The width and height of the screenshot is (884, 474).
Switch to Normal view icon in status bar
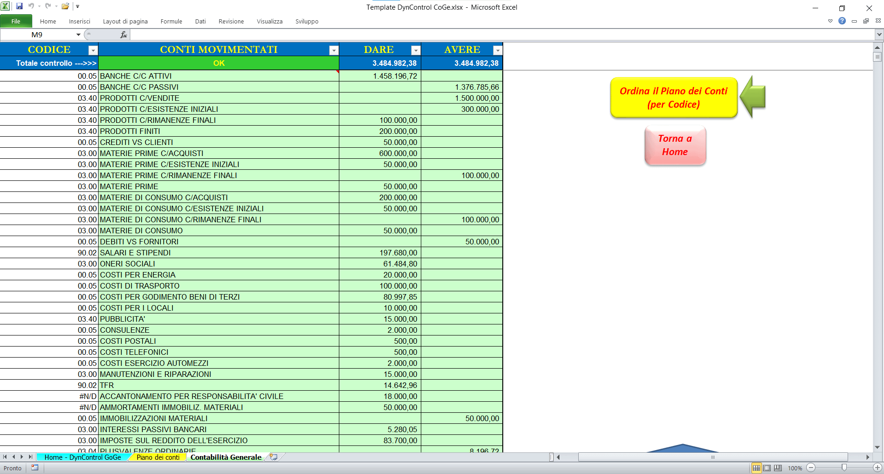coord(756,468)
